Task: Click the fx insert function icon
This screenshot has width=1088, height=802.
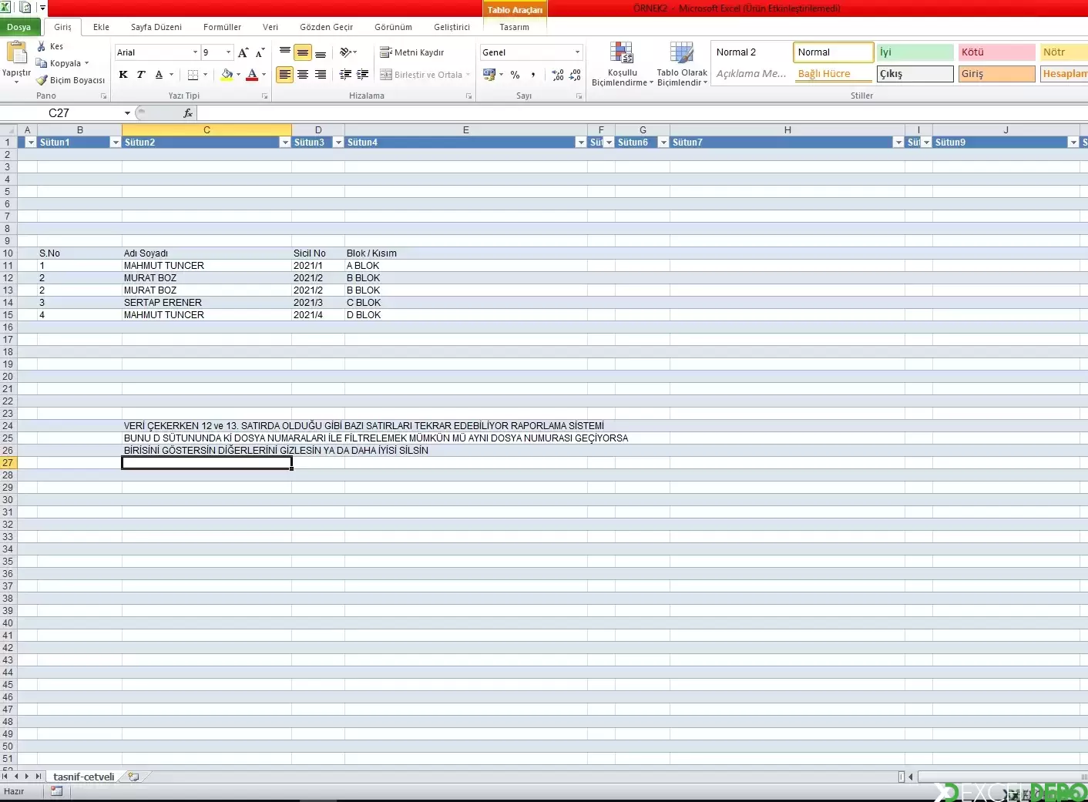Action: (x=187, y=113)
